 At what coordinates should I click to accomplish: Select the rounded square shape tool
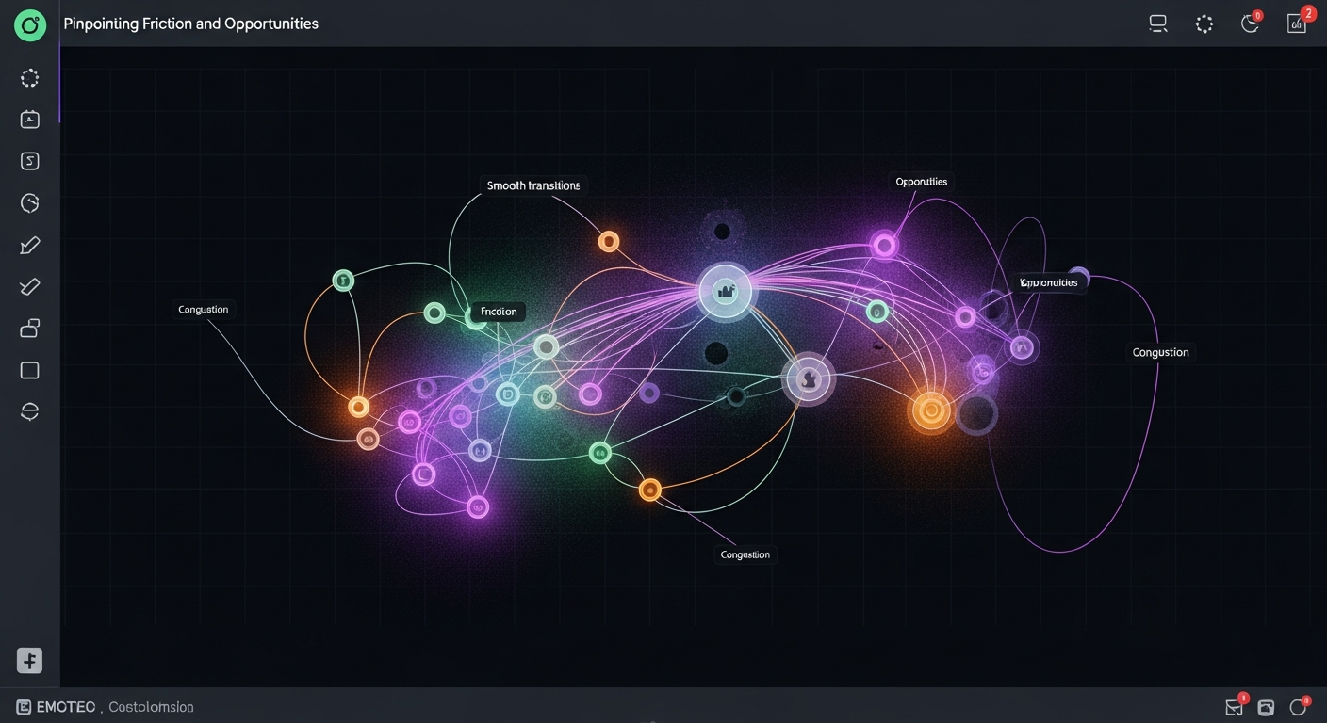[29, 370]
